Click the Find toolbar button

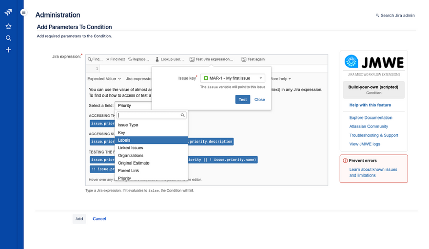(x=95, y=59)
